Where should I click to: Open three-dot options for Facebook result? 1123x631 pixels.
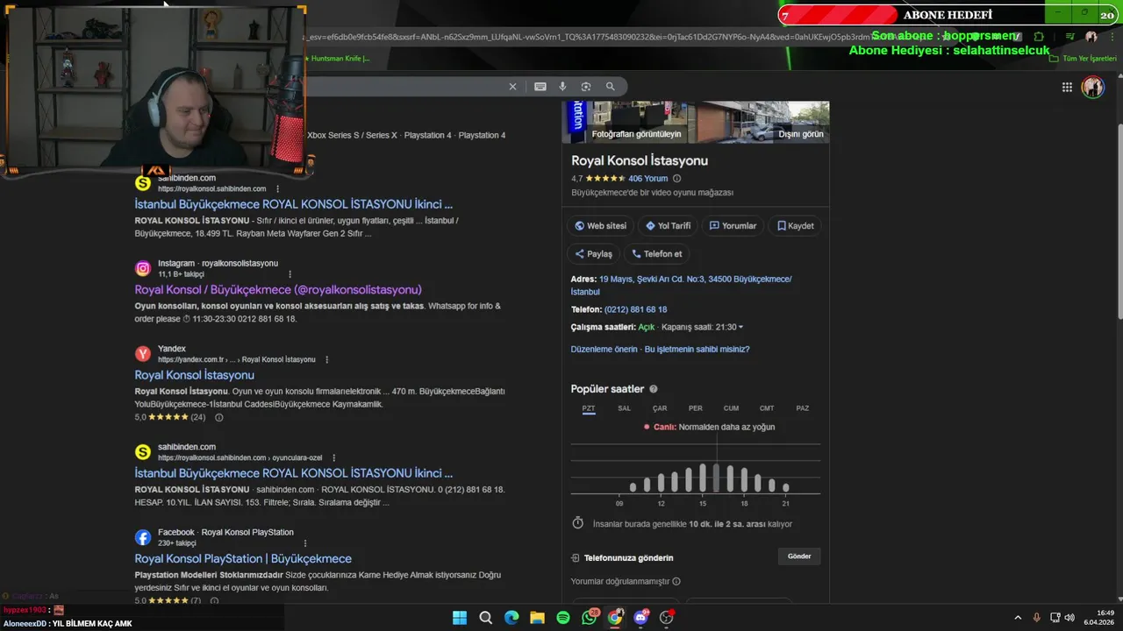pyautogui.click(x=305, y=543)
